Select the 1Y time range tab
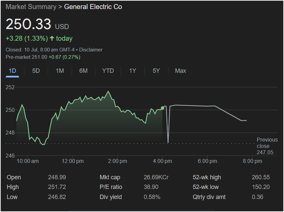Screen dimensions: 284x212 click(133, 70)
